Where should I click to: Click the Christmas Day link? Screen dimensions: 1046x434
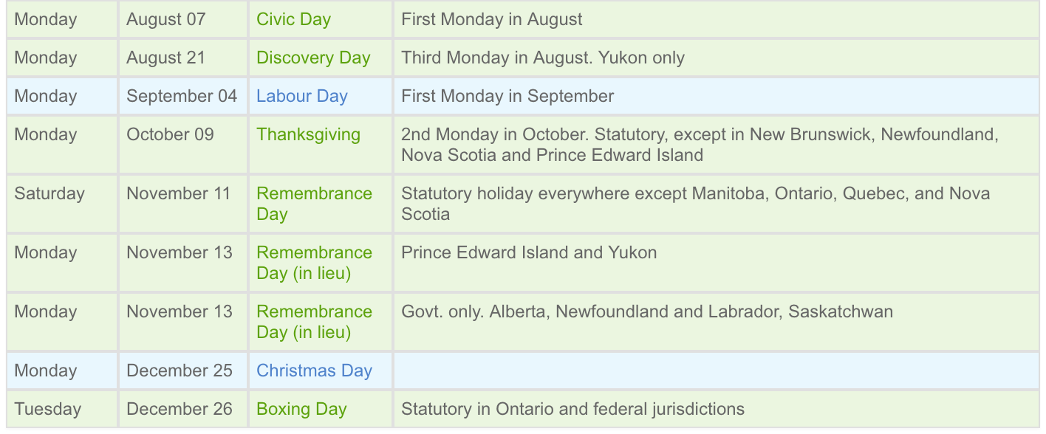tap(314, 371)
